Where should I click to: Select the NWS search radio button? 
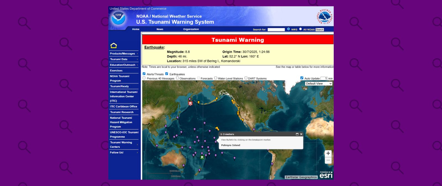pos(289,29)
